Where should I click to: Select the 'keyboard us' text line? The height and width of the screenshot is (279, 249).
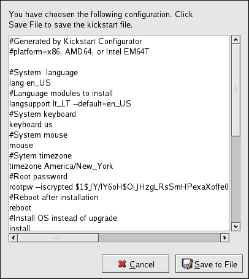pyautogui.click(x=31, y=125)
